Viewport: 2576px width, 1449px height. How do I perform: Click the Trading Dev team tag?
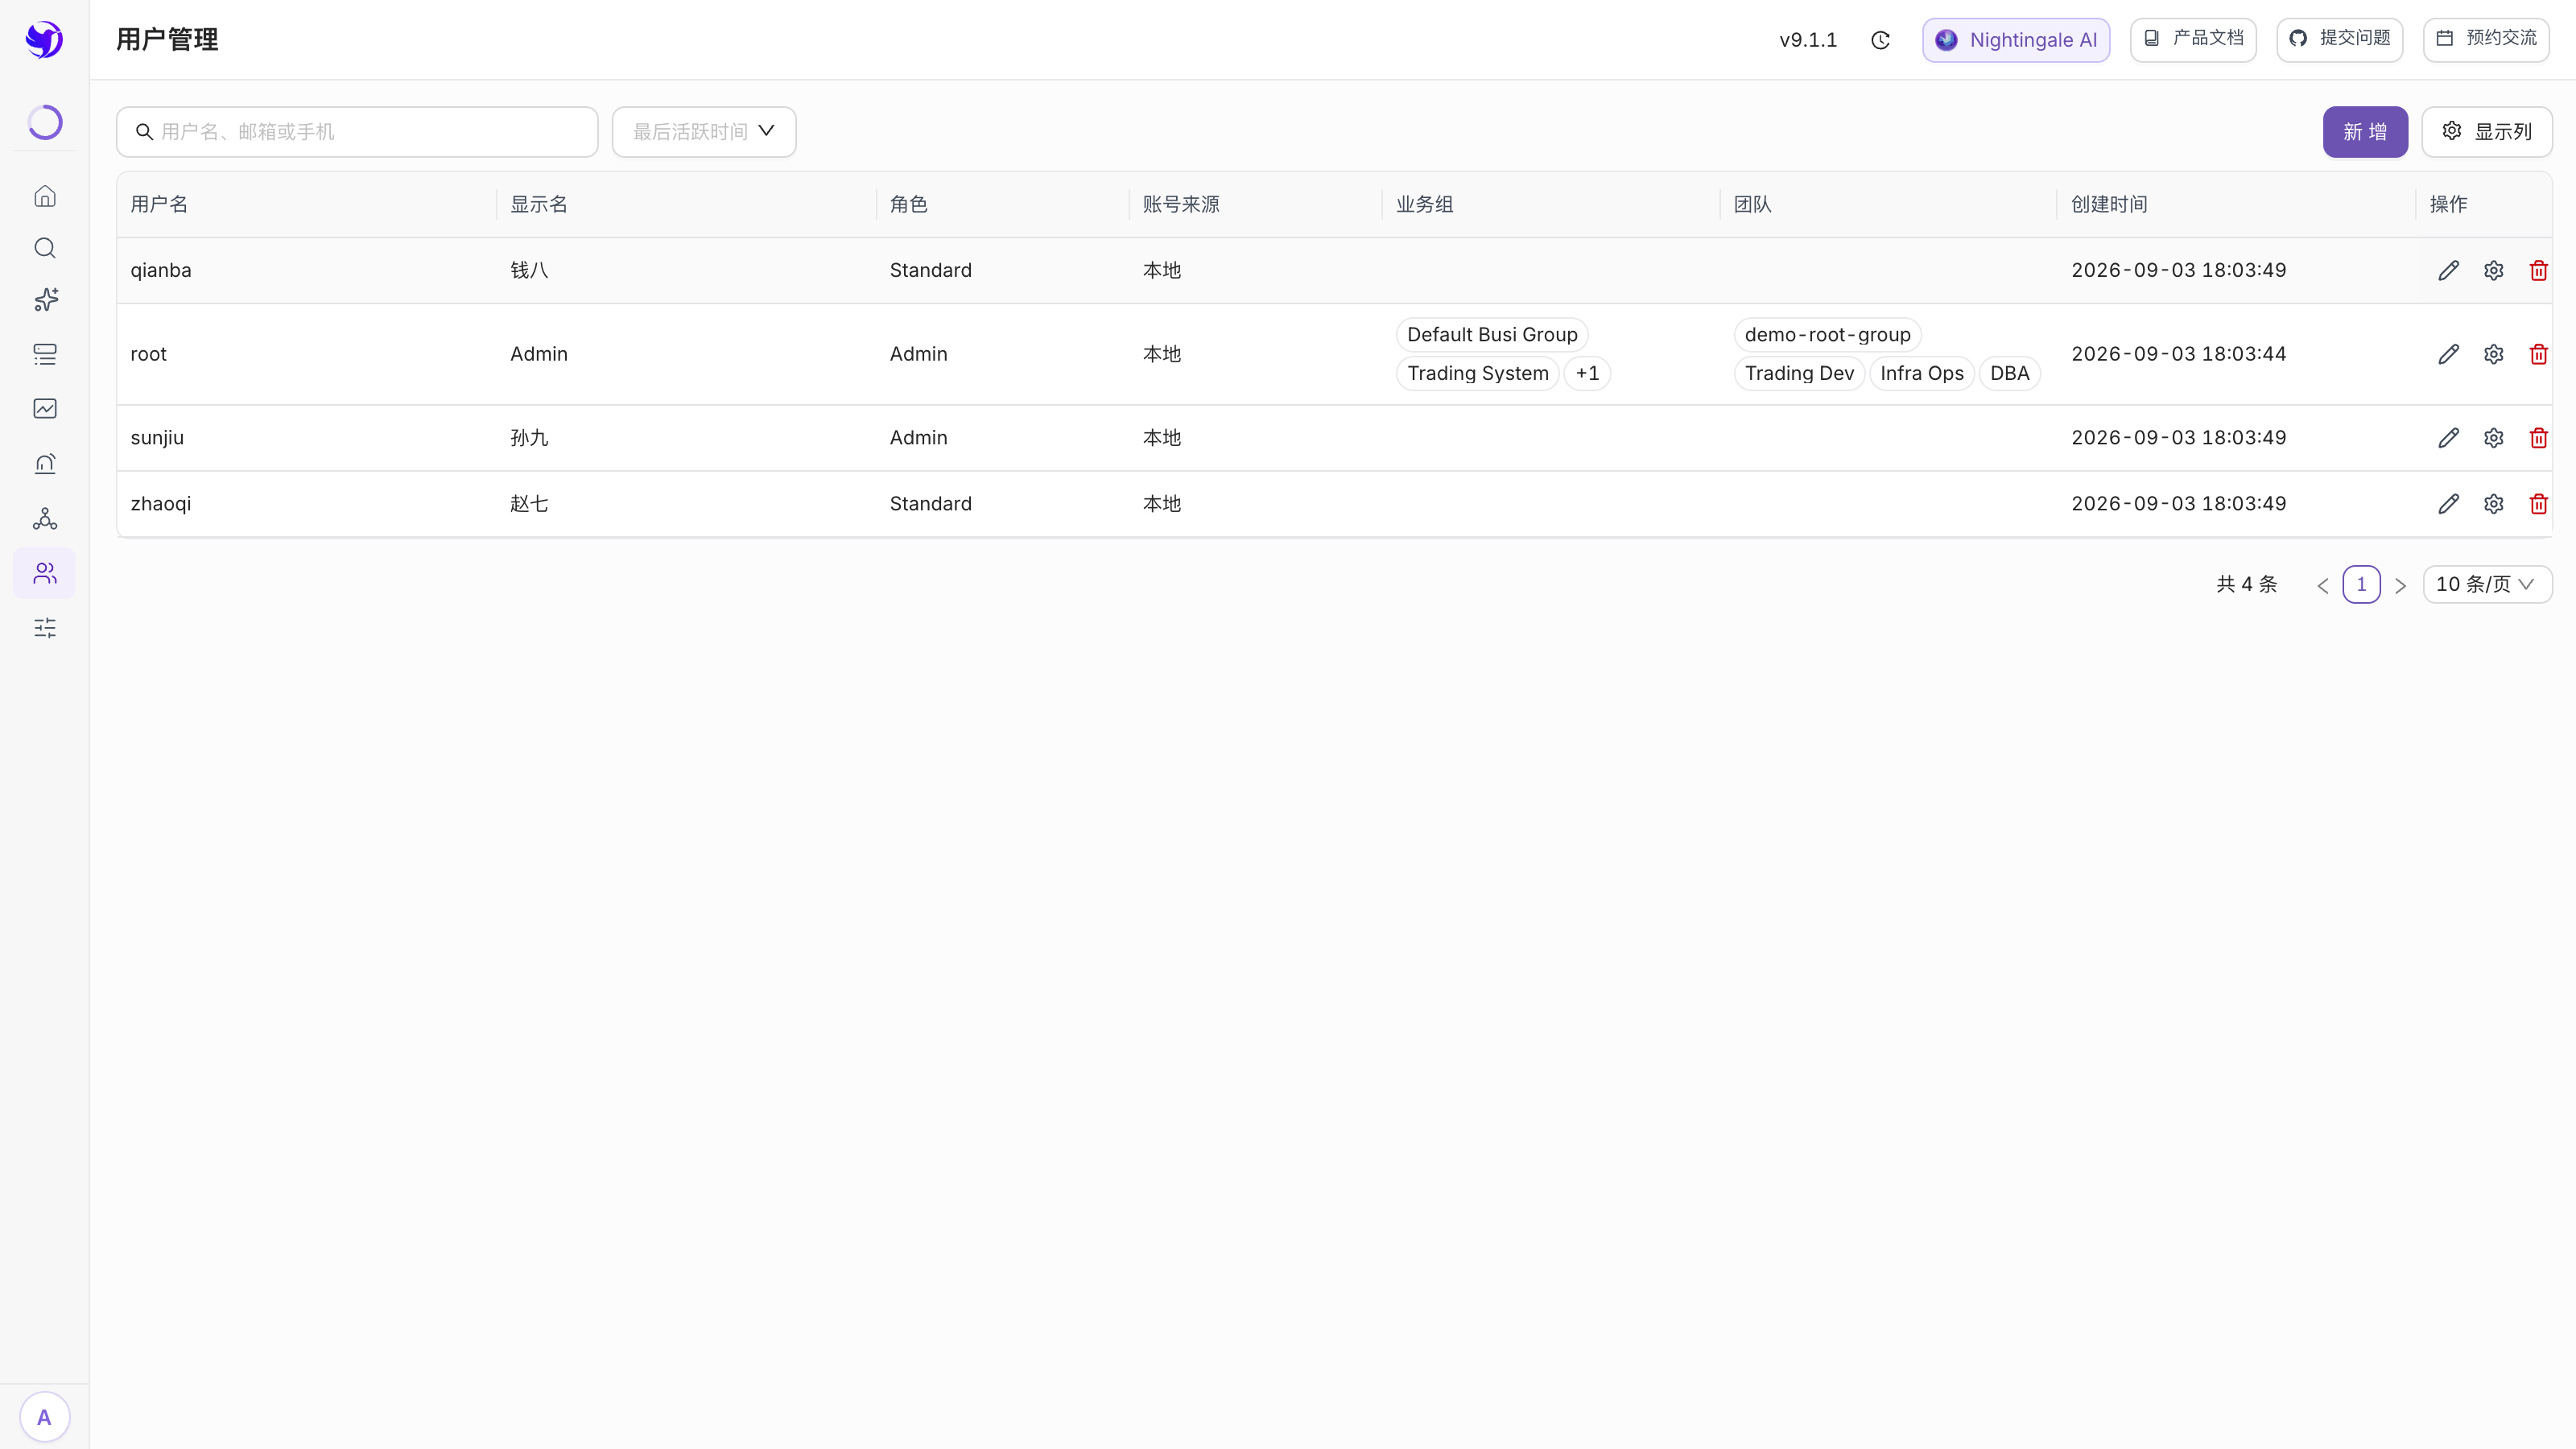pyautogui.click(x=1799, y=373)
